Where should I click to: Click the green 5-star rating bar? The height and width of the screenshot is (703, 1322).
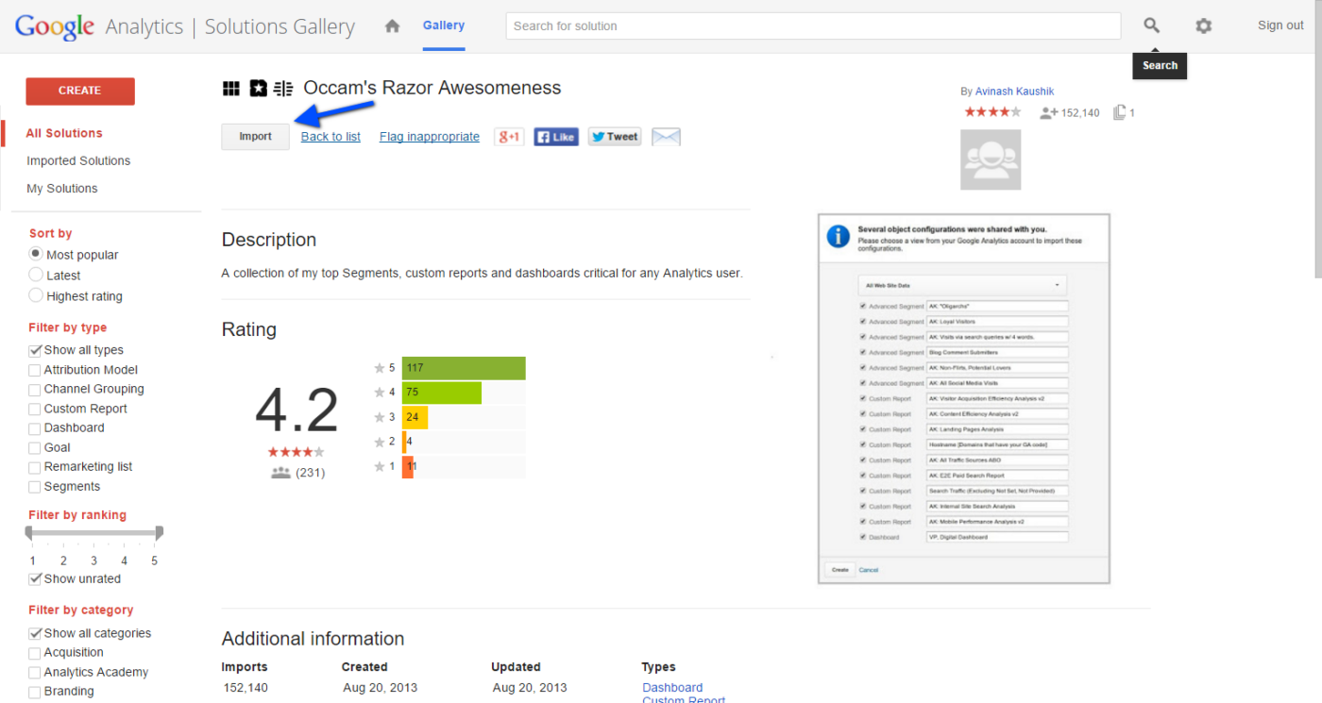(x=464, y=367)
